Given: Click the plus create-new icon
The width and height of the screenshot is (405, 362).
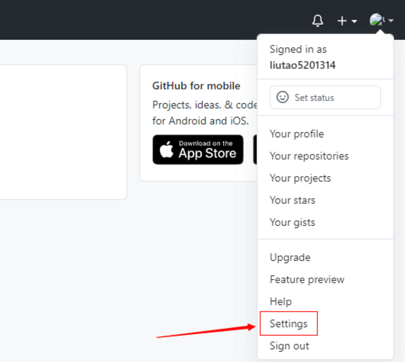Looking at the screenshot, I should tap(342, 21).
